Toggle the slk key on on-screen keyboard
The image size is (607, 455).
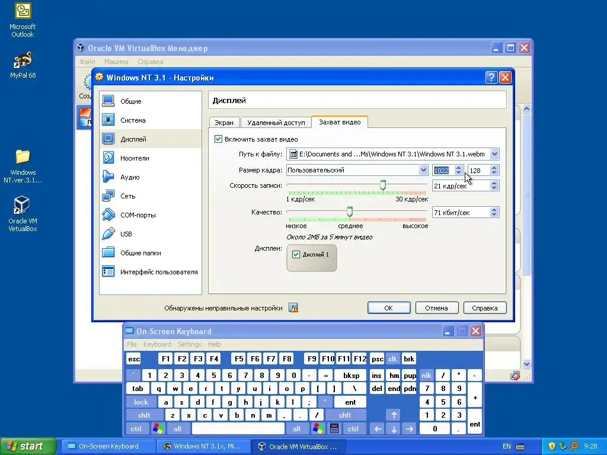click(x=392, y=358)
